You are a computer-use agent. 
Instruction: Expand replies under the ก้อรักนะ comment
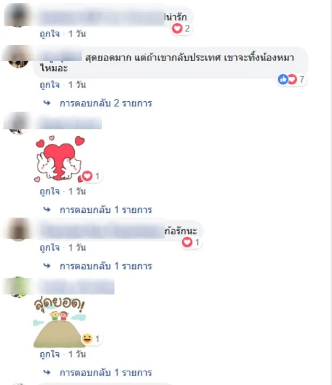coord(105,266)
